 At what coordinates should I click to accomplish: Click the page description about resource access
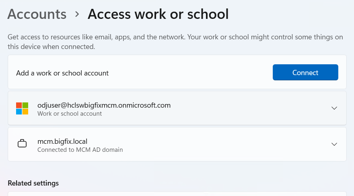[175, 37]
